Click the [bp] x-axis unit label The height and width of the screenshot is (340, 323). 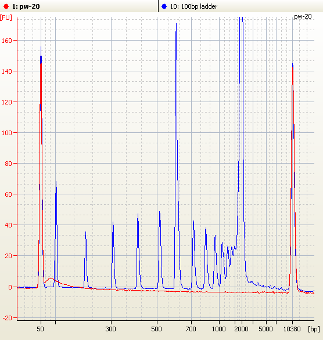[314, 329]
